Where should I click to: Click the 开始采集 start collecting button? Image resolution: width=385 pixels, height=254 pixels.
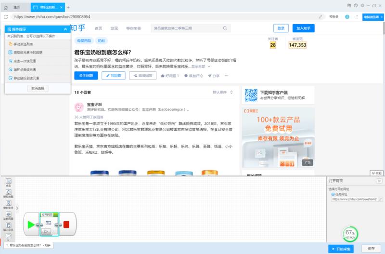[341, 249]
